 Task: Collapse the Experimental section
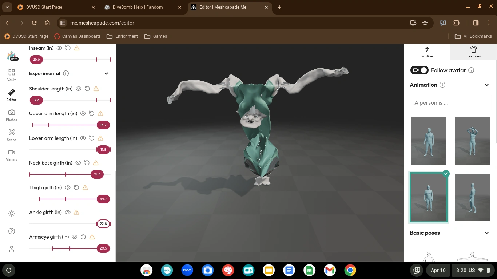click(106, 73)
